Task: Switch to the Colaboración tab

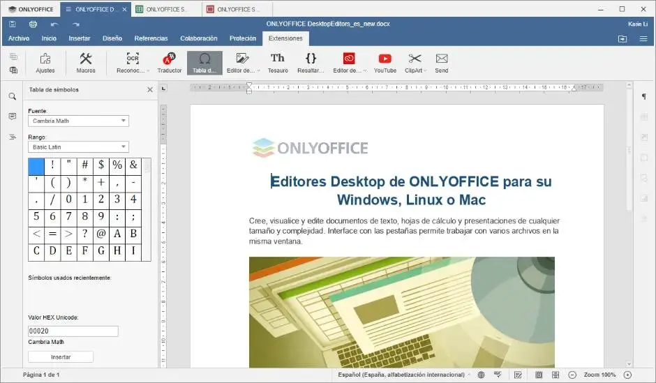Action: click(x=199, y=38)
